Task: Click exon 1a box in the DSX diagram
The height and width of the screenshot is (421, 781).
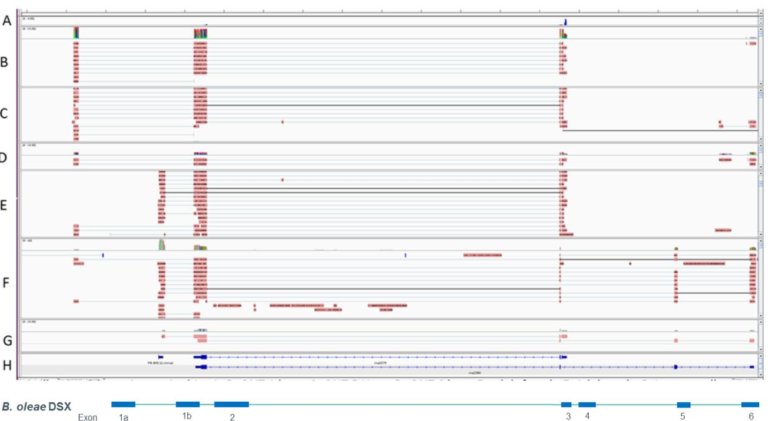Action: click(123, 404)
